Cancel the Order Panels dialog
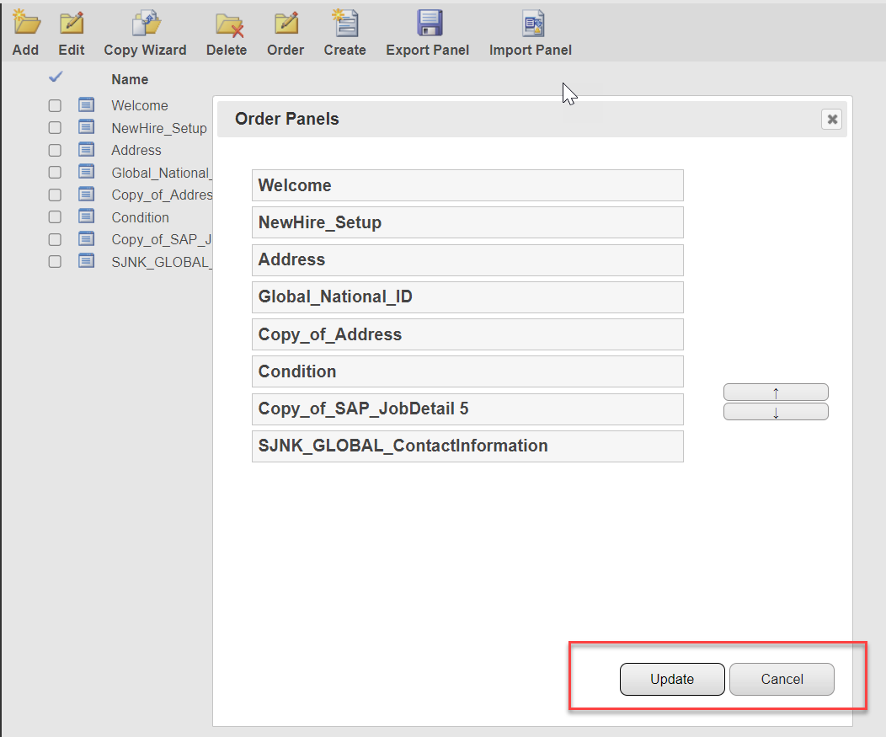 click(782, 680)
